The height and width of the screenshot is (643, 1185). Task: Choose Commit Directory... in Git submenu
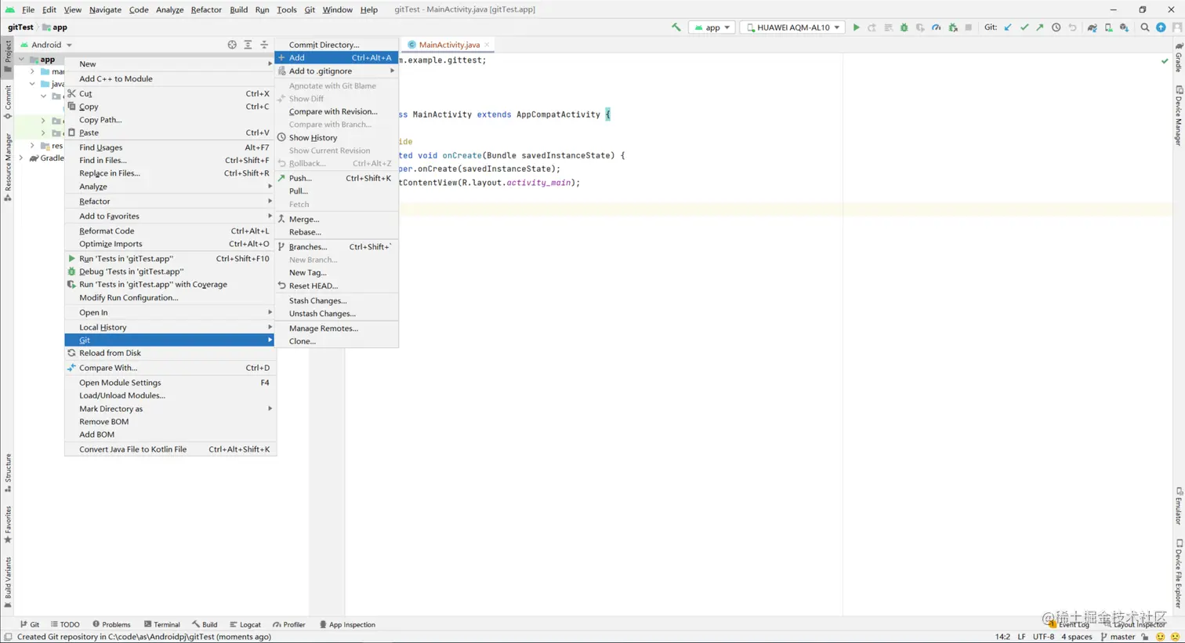[336, 45]
